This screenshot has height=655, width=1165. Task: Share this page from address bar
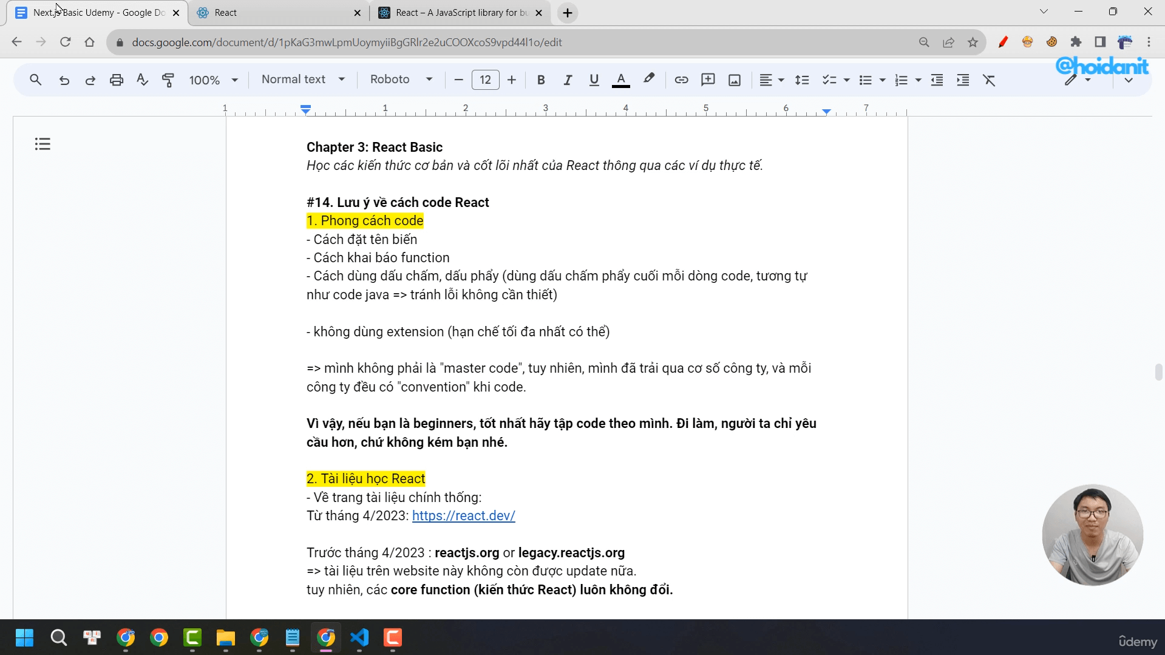948,42
